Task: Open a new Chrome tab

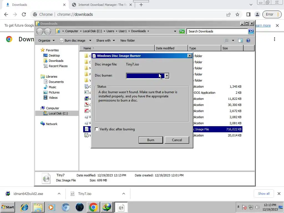Action: pos(141,5)
